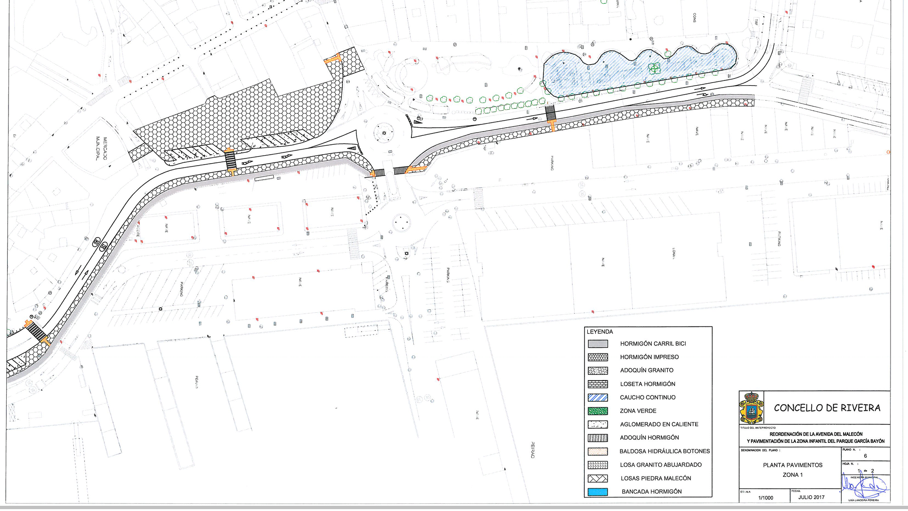
Task: Select the Bancada Hormigón cyan swatch
Action: click(598, 492)
